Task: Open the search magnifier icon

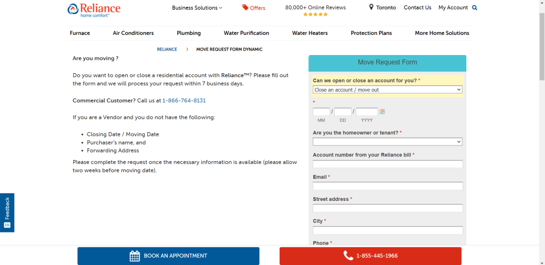Action: pyautogui.click(x=475, y=8)
